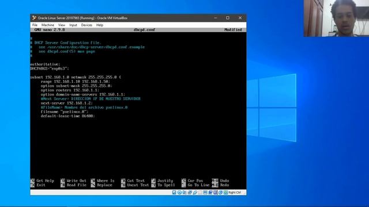Open the Help menu
Image resolution: width=369 pixels, height=207 pixels.
pos(100,25)
